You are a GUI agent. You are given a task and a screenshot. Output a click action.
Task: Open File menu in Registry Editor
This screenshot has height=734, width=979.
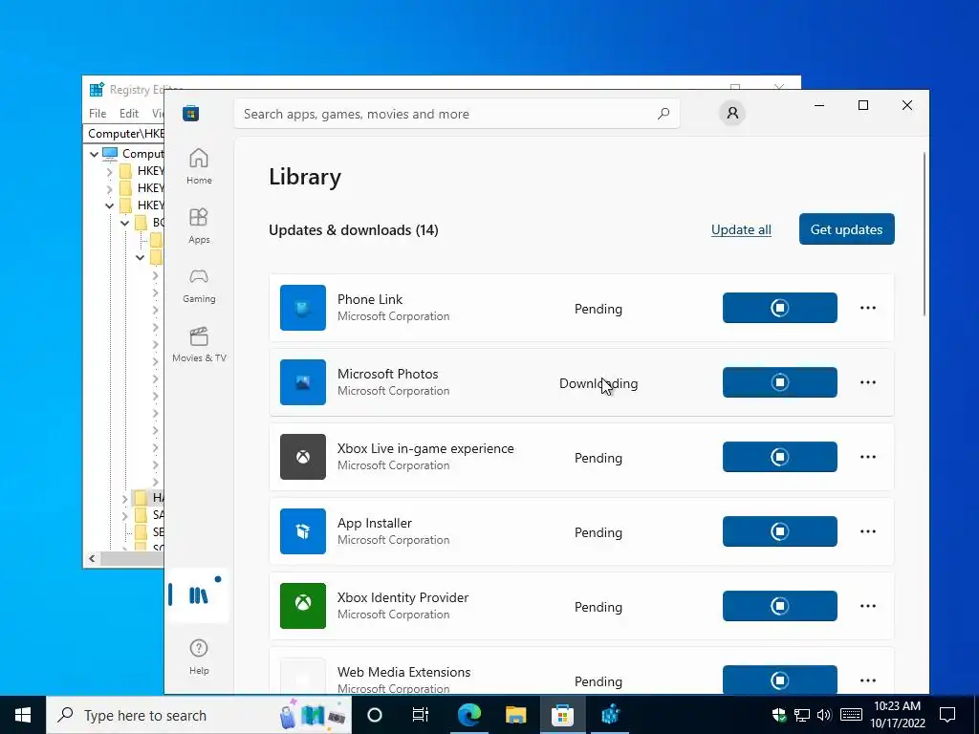(x=98, y=113)
